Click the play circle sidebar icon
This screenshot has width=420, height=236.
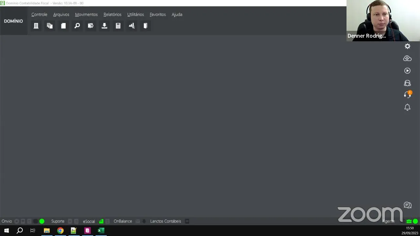407,70
